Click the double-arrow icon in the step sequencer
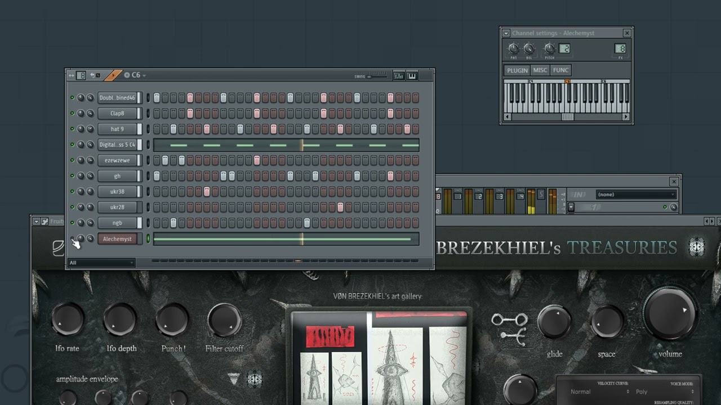 71,75
